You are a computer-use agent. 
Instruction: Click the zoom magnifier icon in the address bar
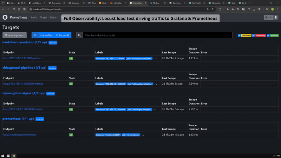(x=208, y=9)
